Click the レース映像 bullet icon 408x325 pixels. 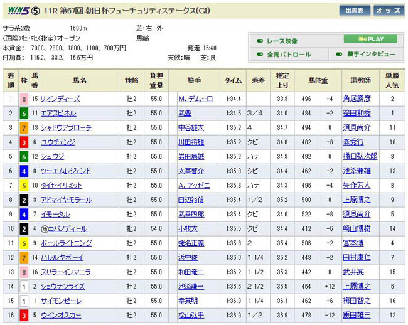260,41
